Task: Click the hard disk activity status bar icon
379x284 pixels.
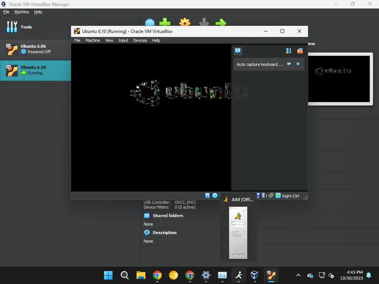Action: click(x=207, y=195)
